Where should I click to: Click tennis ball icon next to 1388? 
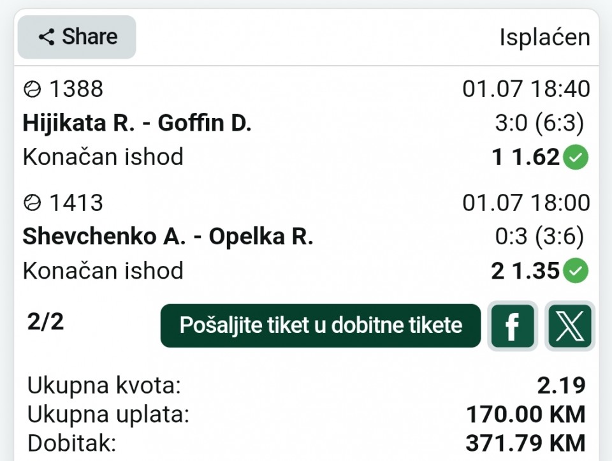(32, 89)
